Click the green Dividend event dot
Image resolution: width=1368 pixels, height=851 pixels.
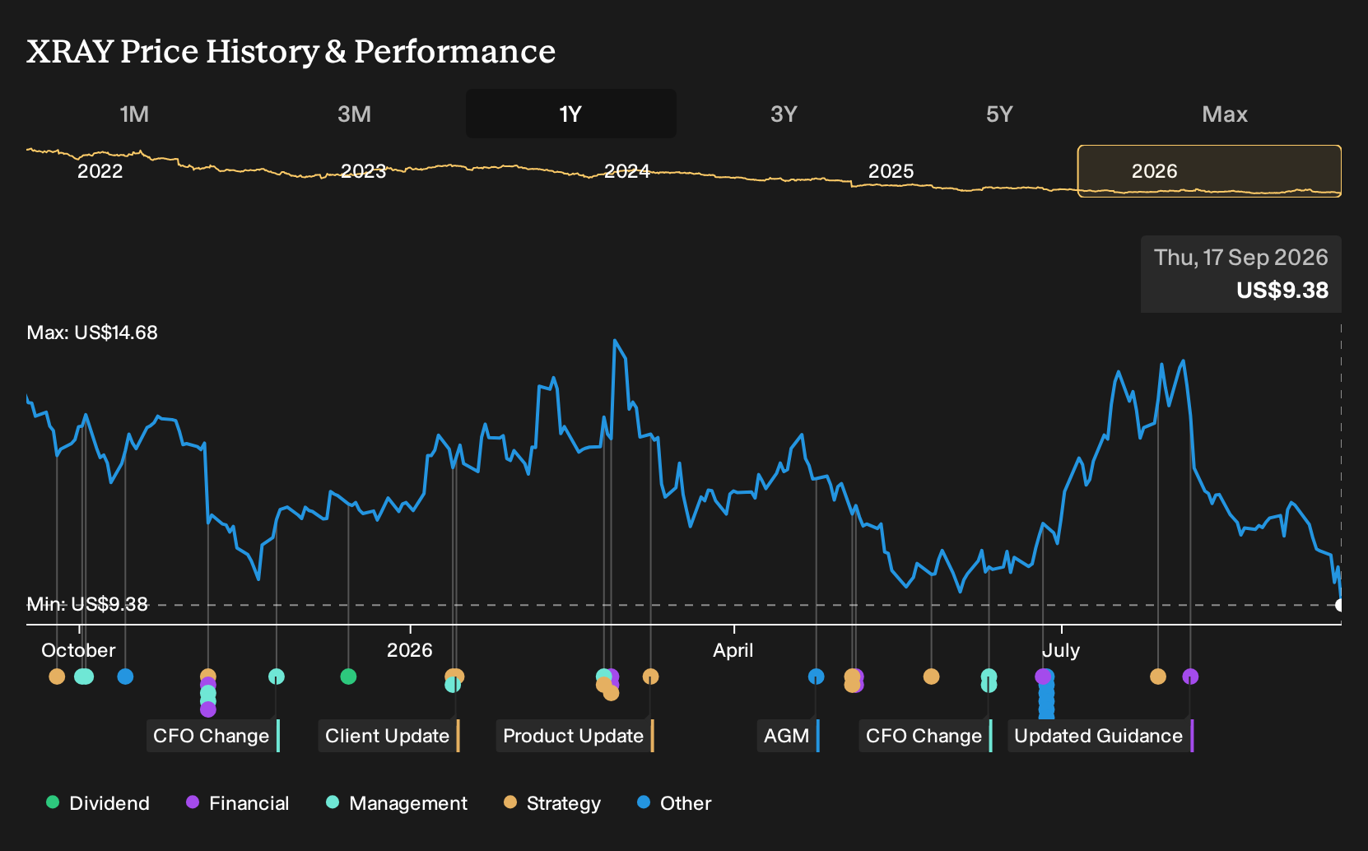348,677
